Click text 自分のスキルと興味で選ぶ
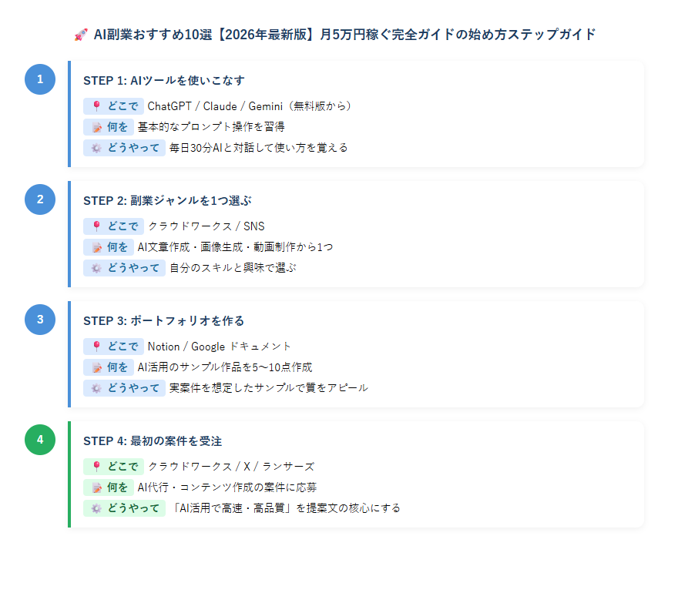 point(233,267)
